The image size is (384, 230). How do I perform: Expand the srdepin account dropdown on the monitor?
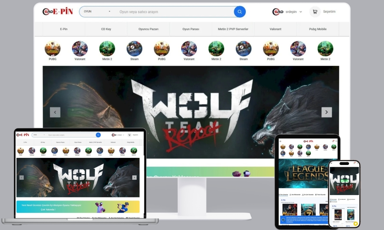coord(287,11)
